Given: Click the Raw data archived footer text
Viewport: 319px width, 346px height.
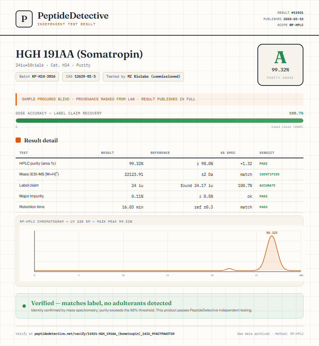Looking at the screenshot, I should 270,334.
